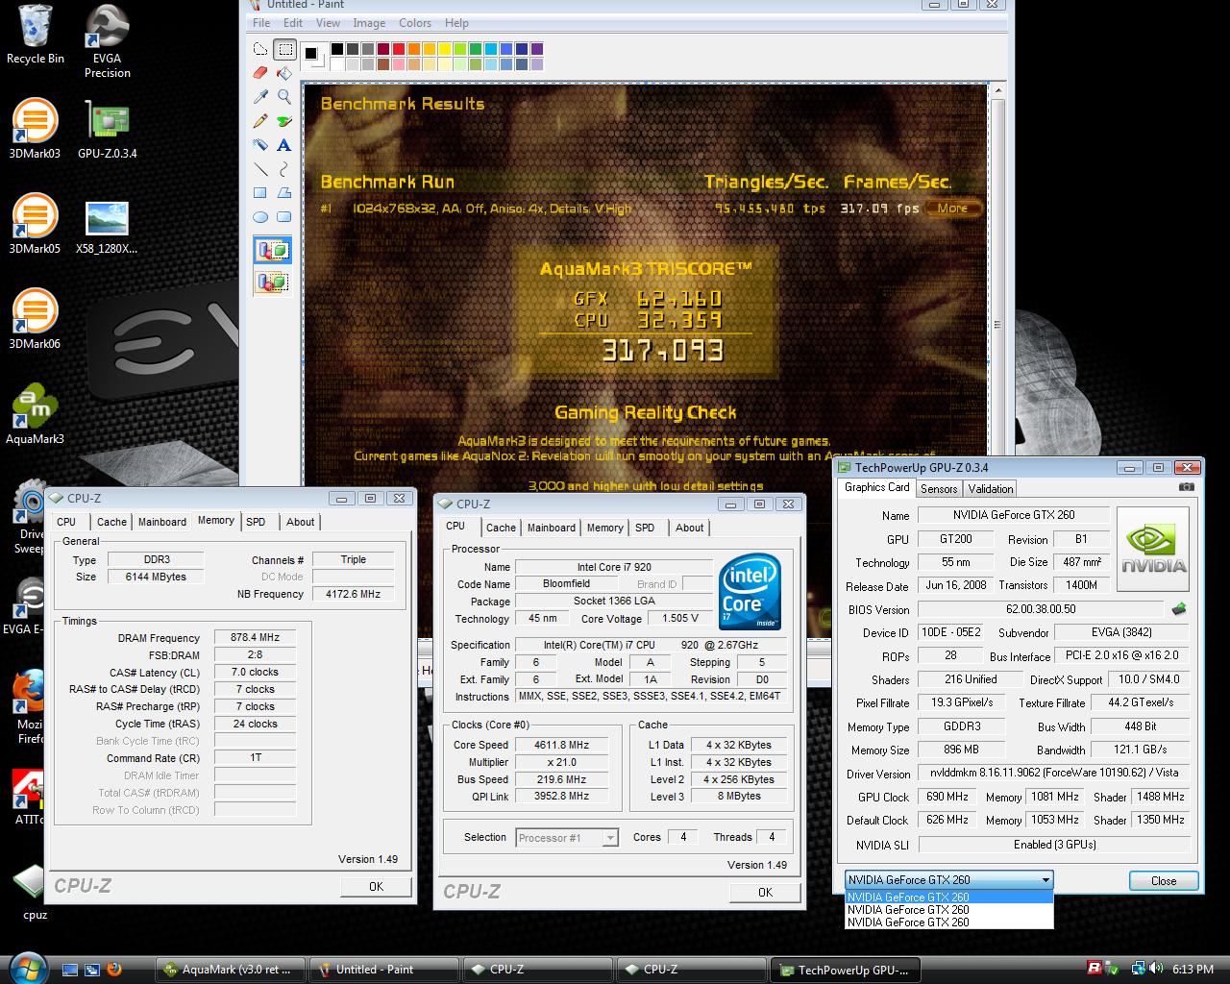Screen dimensions: 1230x984
Task: Switch to the Sensors tab in GPU-Z
Action: [939, 489]
